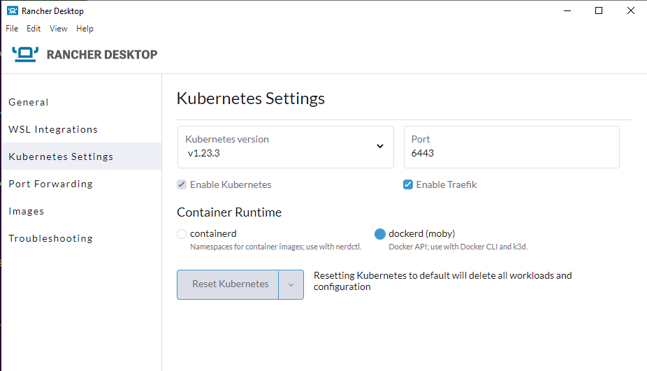The height and width of the screenshot is (371, 647).
Task: Open the View menu
Action: point(58,29)
